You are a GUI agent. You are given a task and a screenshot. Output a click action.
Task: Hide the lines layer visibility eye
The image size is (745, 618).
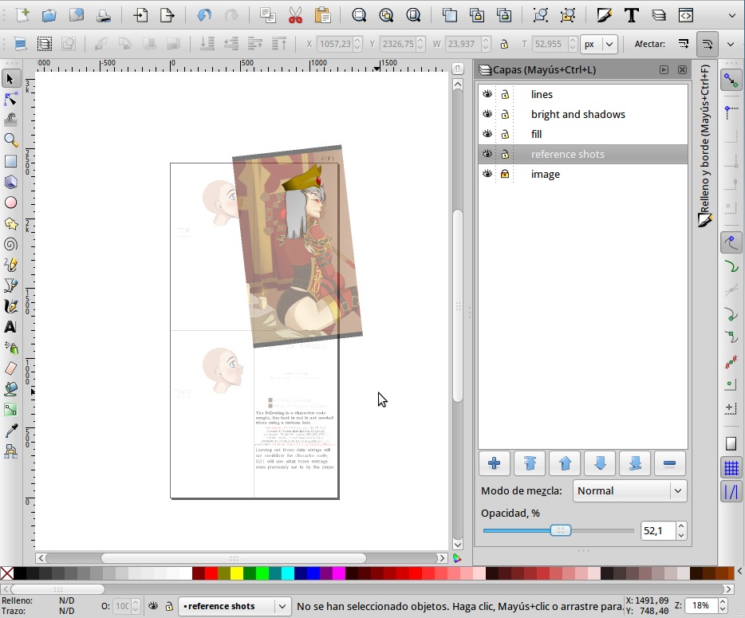click(487, 94)
